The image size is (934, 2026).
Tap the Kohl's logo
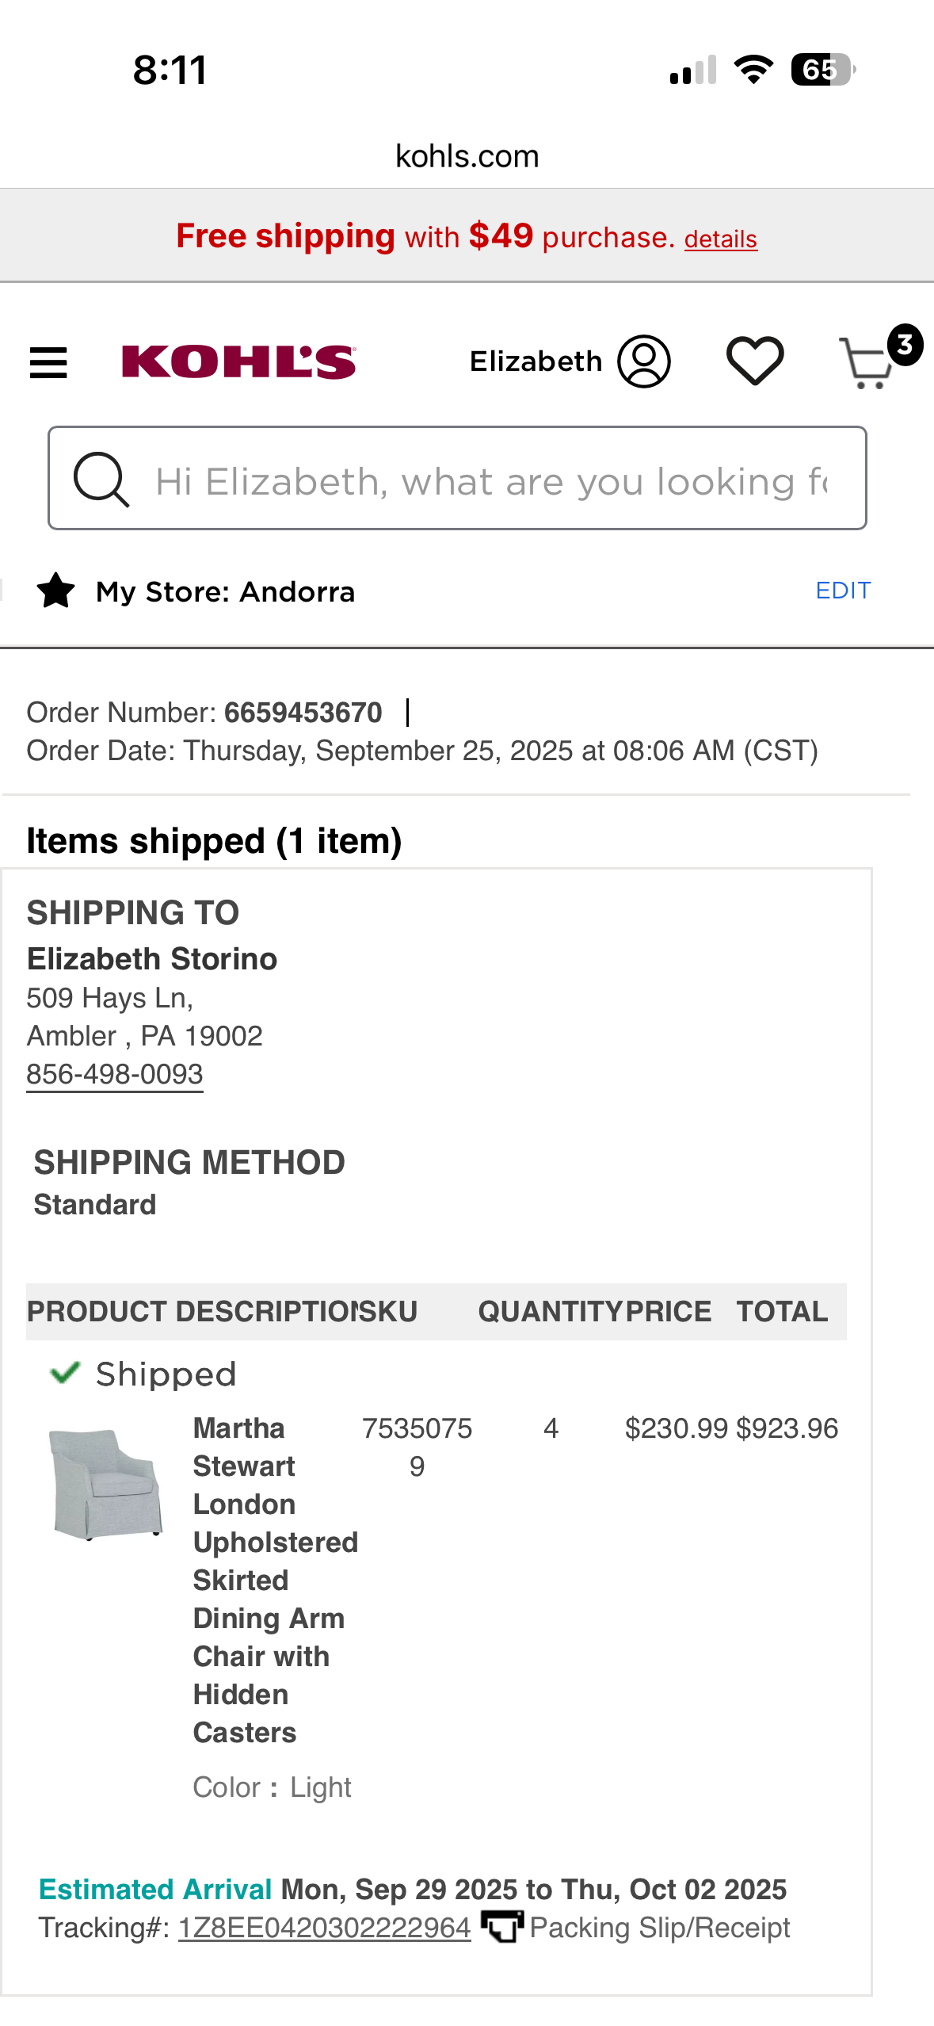tap(238, 362)
